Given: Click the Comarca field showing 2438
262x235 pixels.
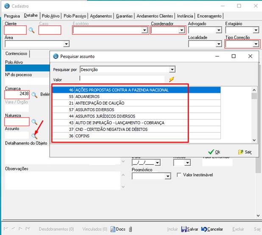Looking at the screenshot, I should pos(17,95).
